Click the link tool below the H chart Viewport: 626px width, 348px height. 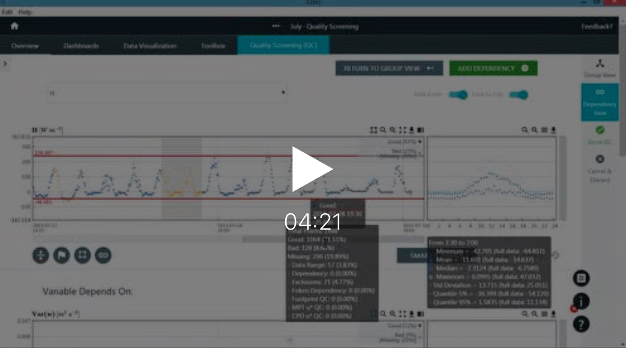[x=103, y=255]
